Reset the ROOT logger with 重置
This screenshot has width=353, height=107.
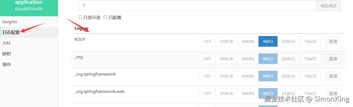pos(333,41)
